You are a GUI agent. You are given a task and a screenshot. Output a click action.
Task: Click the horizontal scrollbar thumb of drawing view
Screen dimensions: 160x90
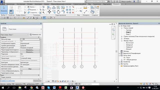pos(95,81)
